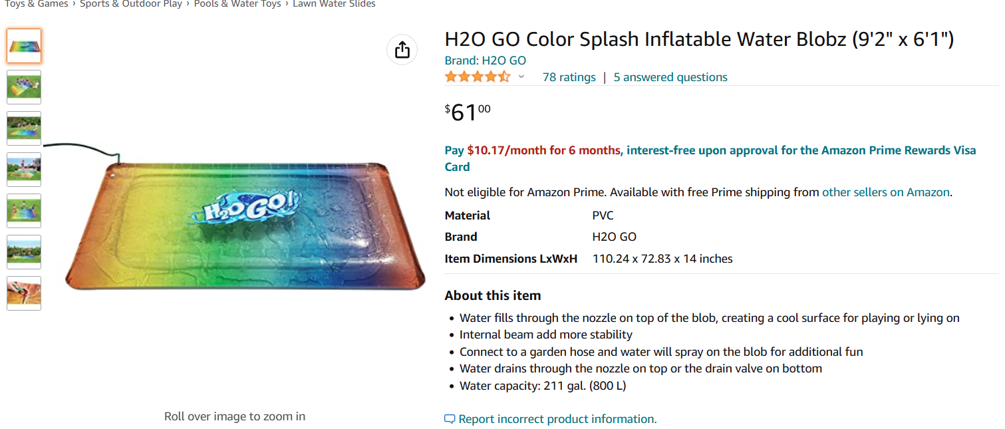1005x429 pixels.
Task: Select the sixth product thumbnail
Action: click(x=24, y=252)
